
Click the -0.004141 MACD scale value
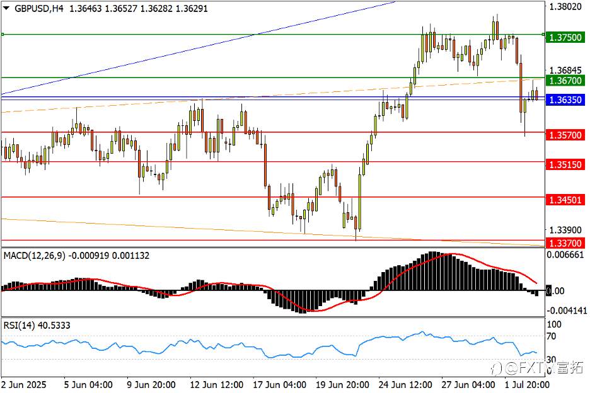click(x=567, y=310)
